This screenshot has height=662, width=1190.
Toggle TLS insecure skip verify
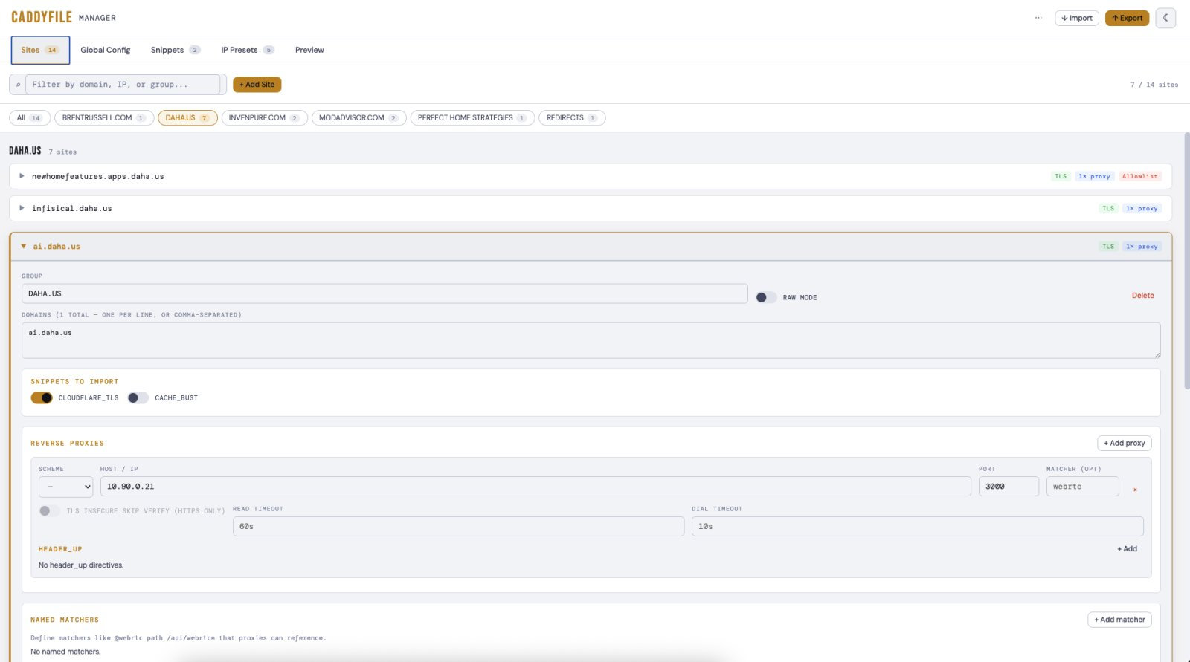50,510
